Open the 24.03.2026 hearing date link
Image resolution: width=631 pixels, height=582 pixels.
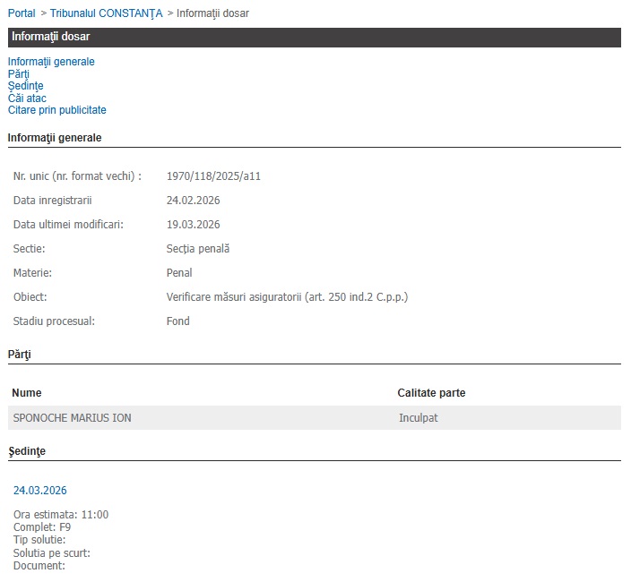coord(39,490)
